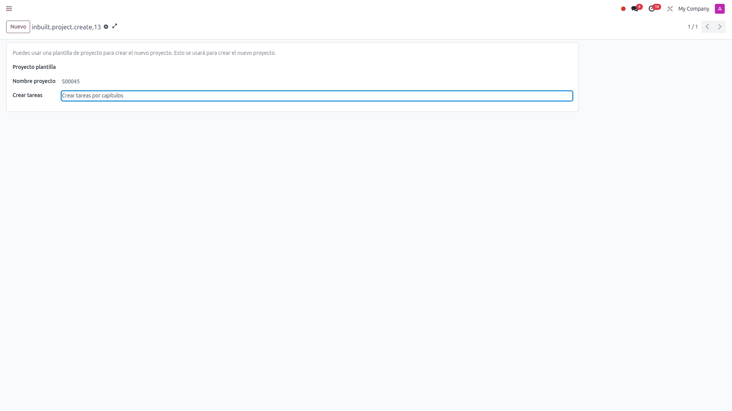
Task: Click the Nuevo button
Action: (x=18, y=27)
